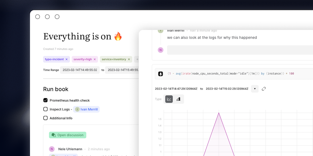
Task: Copy the graph link icon
Action: click(264, 89)
